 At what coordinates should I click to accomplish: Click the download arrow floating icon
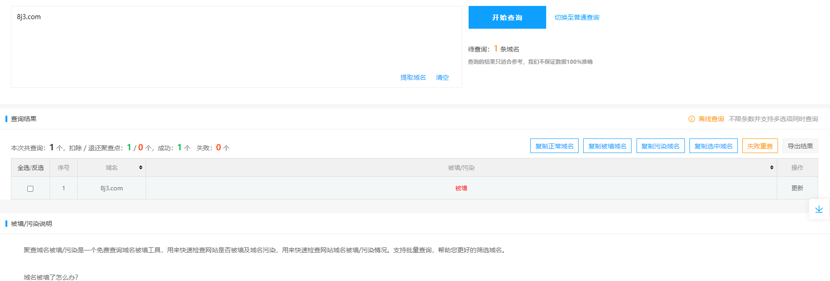click(819, 209)
